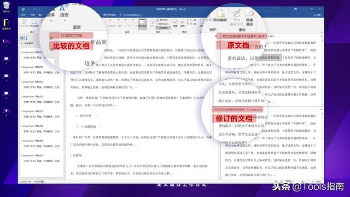Image resolution: width=350 pixels, height=197 pixels.
Task: Select the fourth Comparison revision entry
Action: click(41, 99)
